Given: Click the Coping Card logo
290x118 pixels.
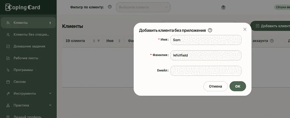Looking at the screenshot, I should point(23,7).
